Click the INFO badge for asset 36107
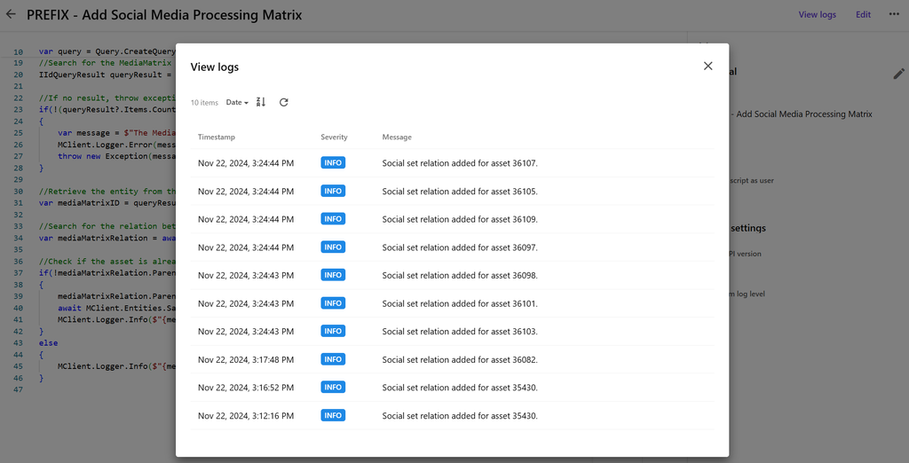Image resolution: width=909 pixels, height=463 pixels. click(333, 163)
